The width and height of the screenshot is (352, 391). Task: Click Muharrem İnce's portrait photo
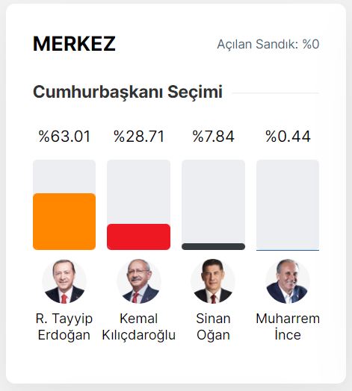click(288, 281)
